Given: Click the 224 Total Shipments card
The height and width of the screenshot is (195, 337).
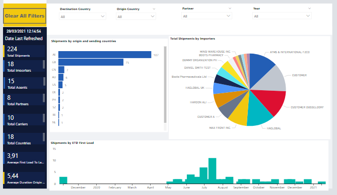Looking at the screenshot, I should 24,51.
